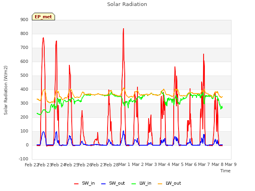Viewport: 255px width, 191px height.
Task: Click the SW_in peak on Mar 7
Action: coord(204,54)
